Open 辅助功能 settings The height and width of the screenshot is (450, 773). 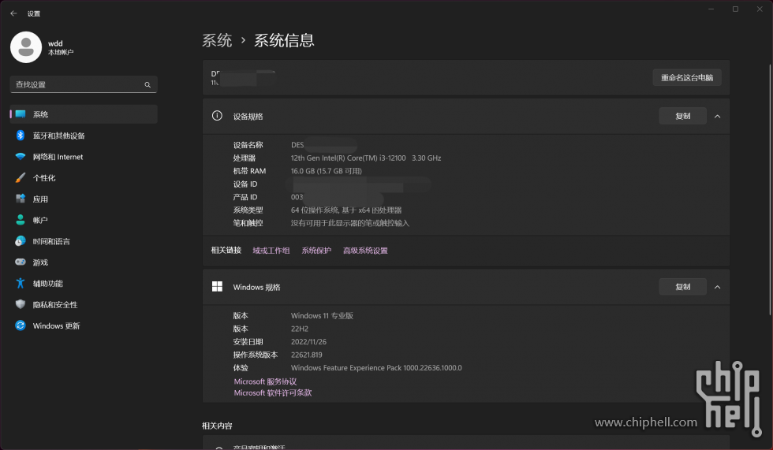[x=84, y=284]
